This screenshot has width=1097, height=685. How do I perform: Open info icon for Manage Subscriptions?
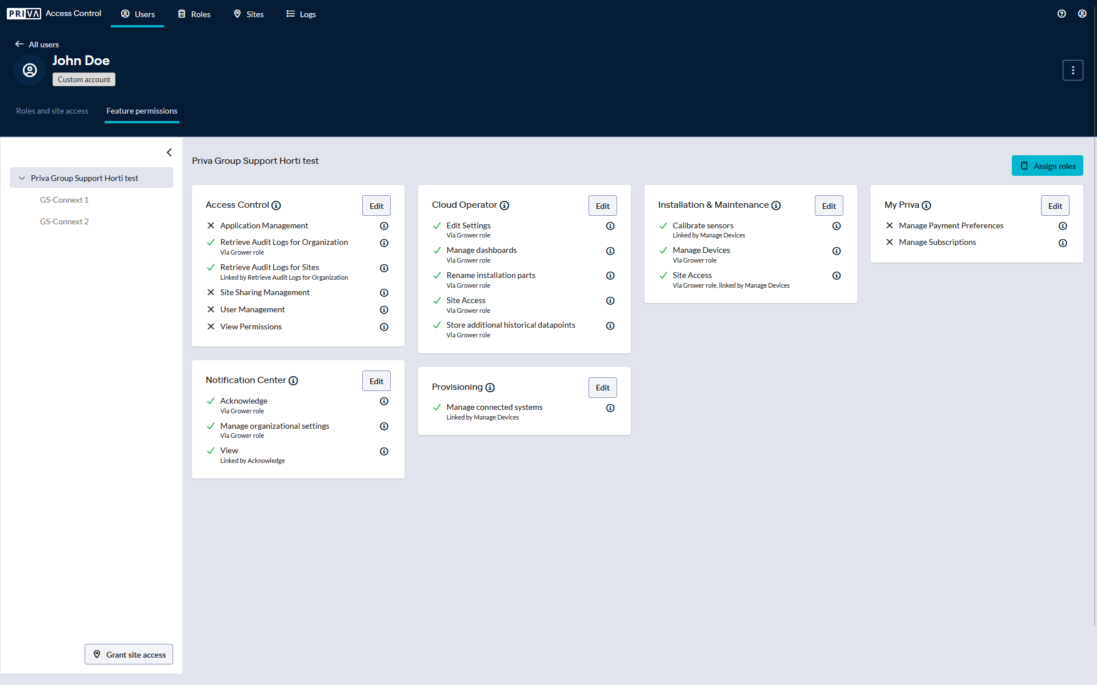coord(1063,243)
